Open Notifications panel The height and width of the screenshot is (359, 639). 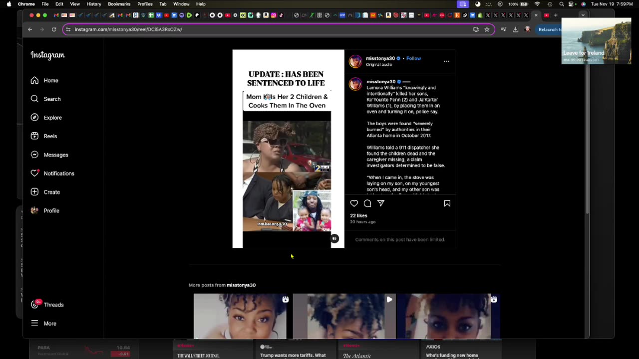pyautogui.click(x=52, y=174)
